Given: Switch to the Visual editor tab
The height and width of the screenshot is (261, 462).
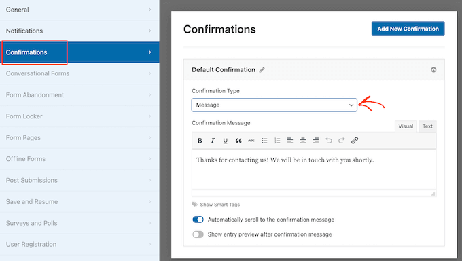Looking at the screenshot, I should [406, 126].
